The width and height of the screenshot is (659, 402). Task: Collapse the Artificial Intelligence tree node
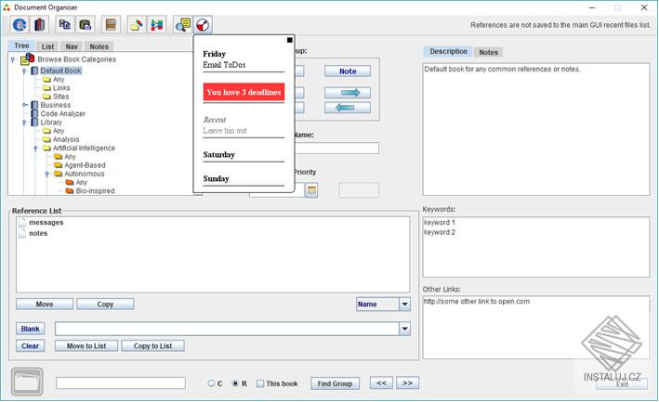pos(35,149)
